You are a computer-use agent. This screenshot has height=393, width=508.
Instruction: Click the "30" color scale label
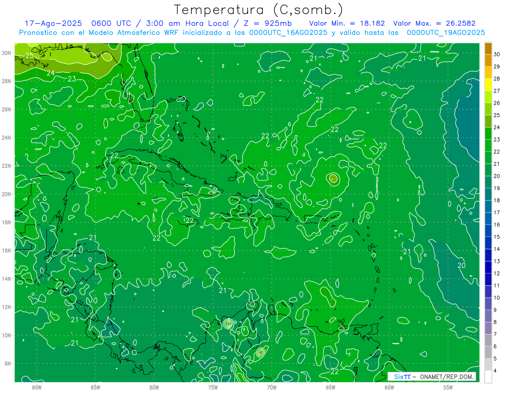point(497,54)
